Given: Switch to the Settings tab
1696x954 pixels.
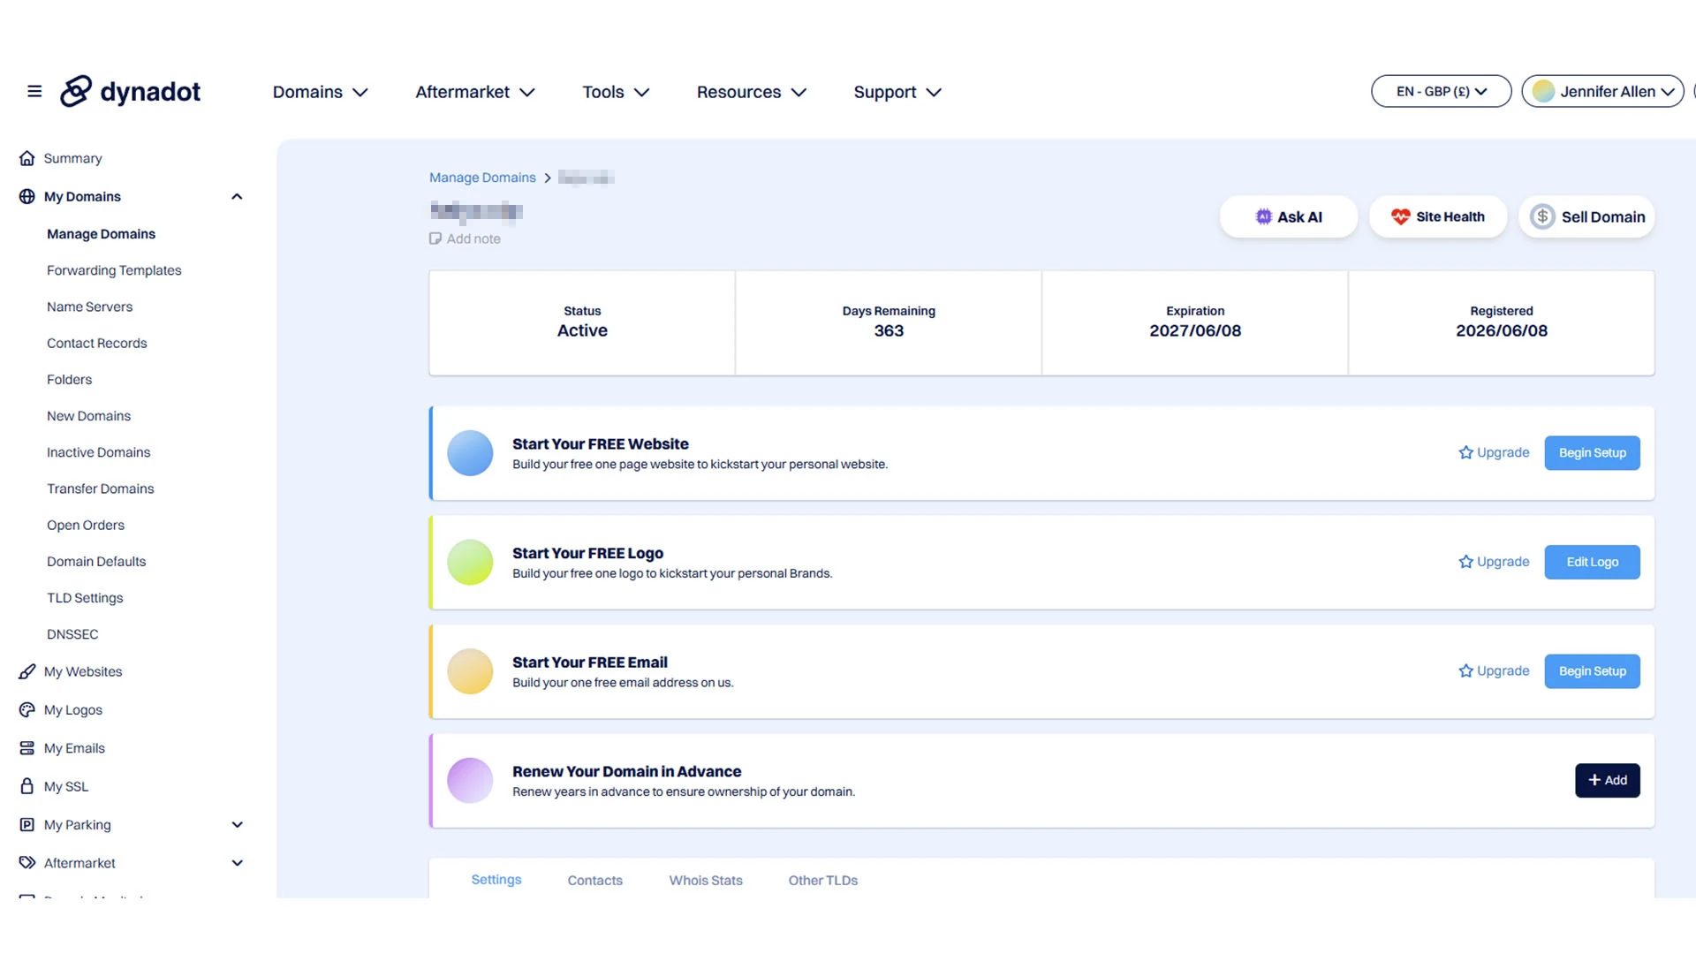Looking at the screenshot, I should coord(496,880).
